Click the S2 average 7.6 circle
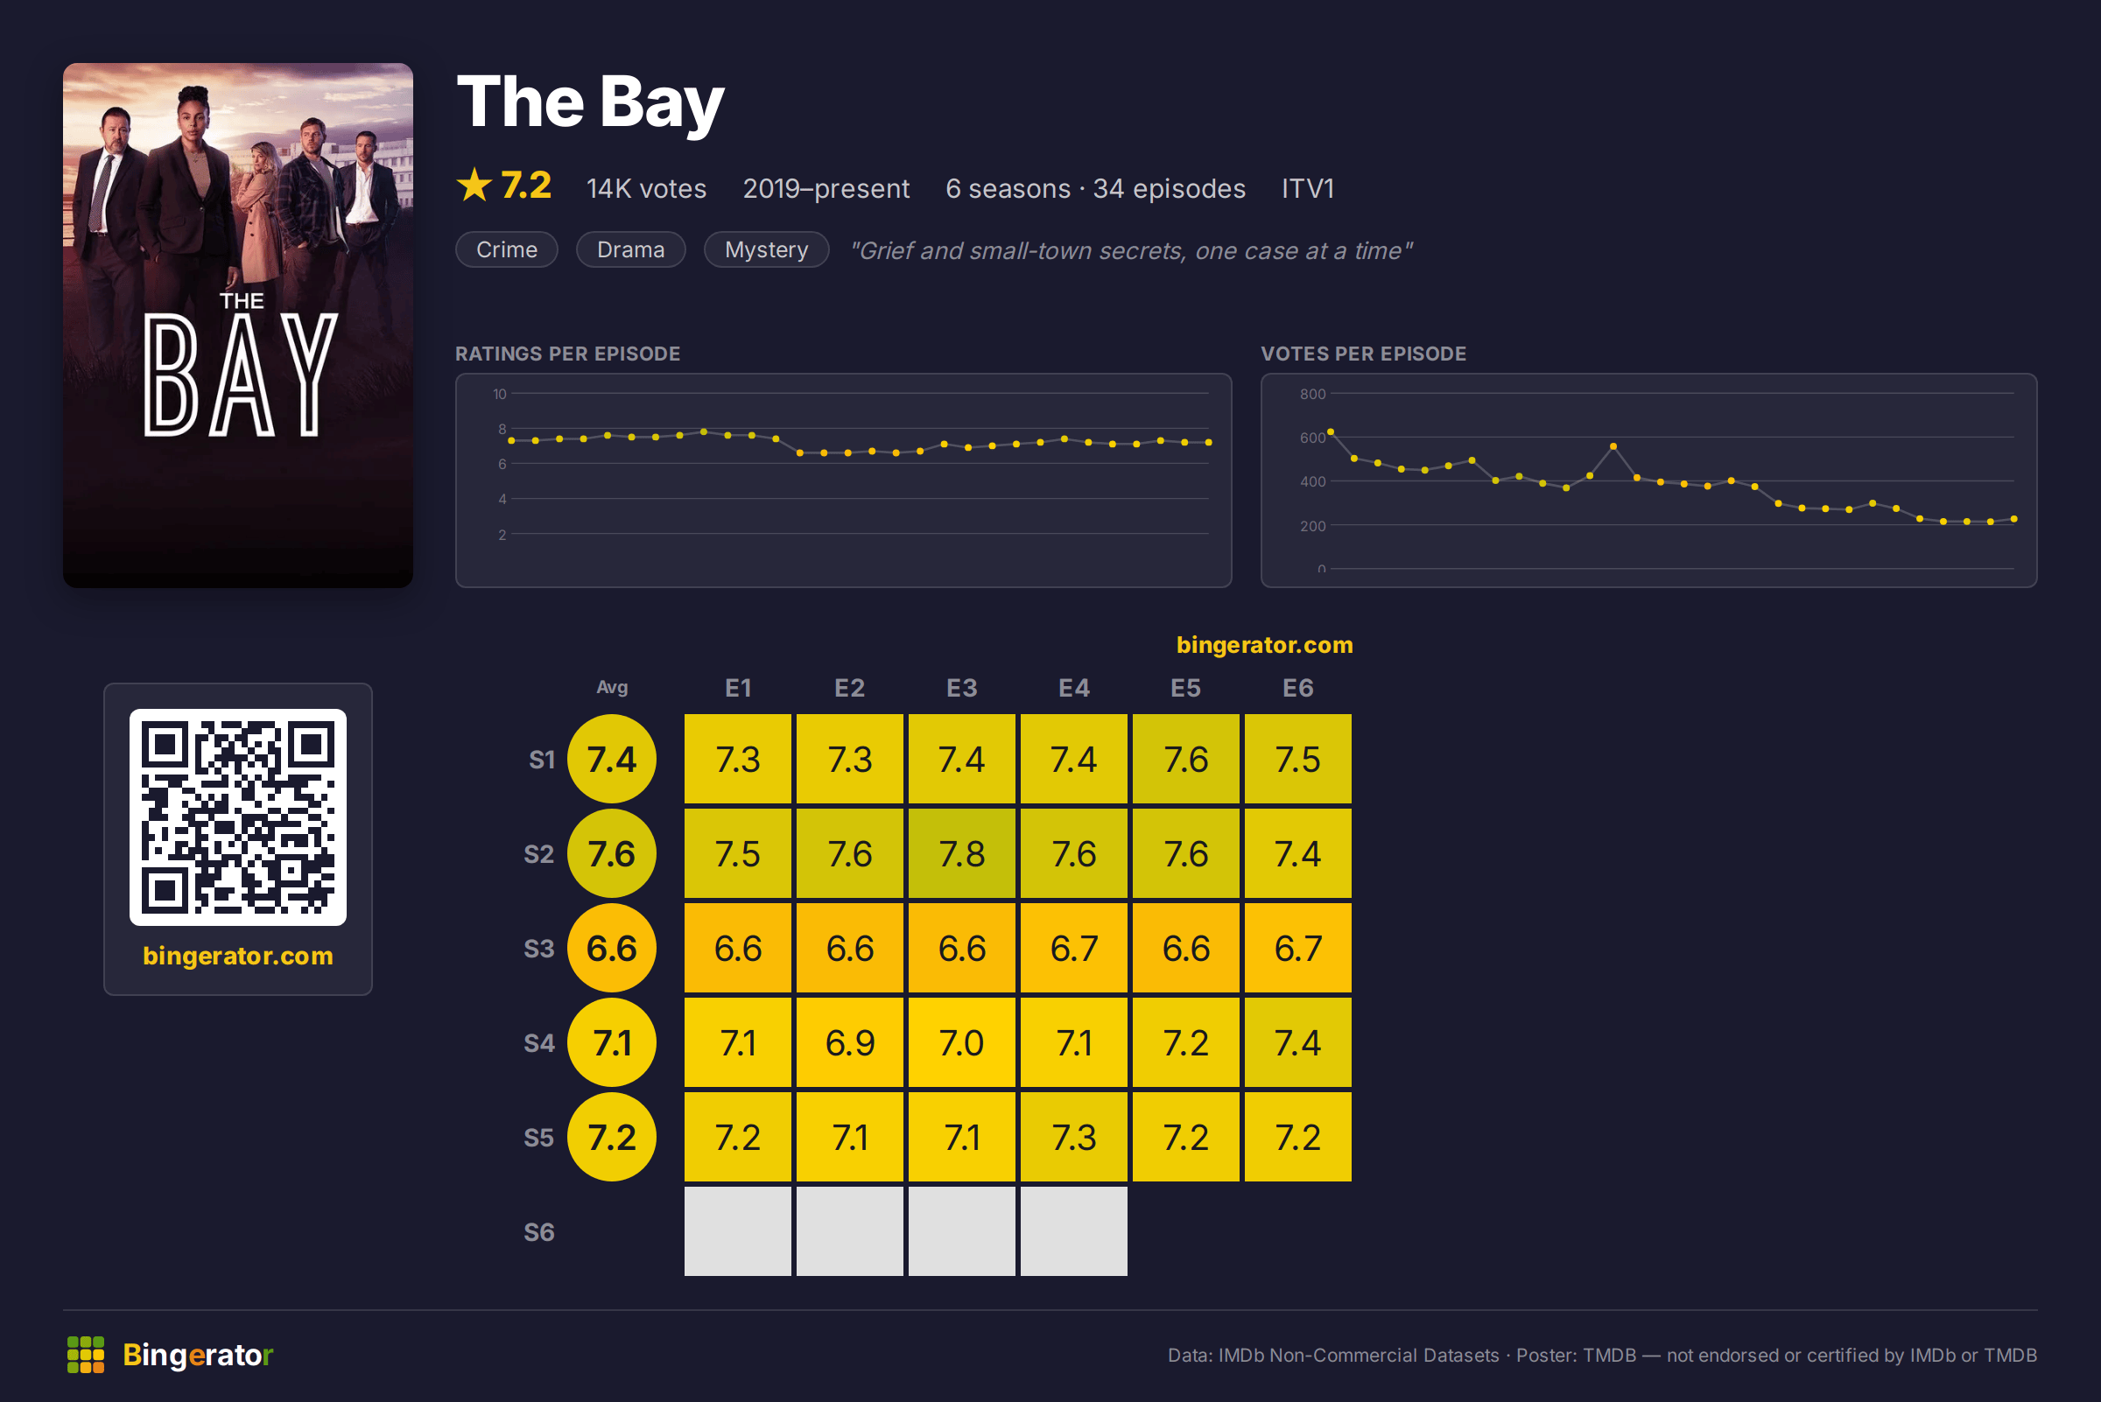Screen dimensions: 2101x1402 (612, 854)
